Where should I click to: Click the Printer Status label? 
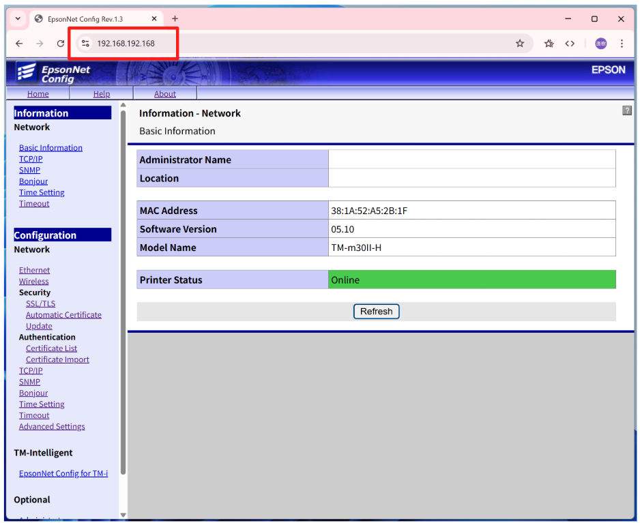tap(171, 280)
